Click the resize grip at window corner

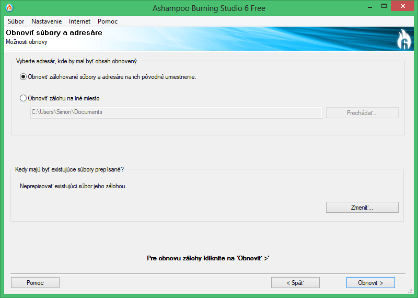pyautogui.click(x=410, y=291)
